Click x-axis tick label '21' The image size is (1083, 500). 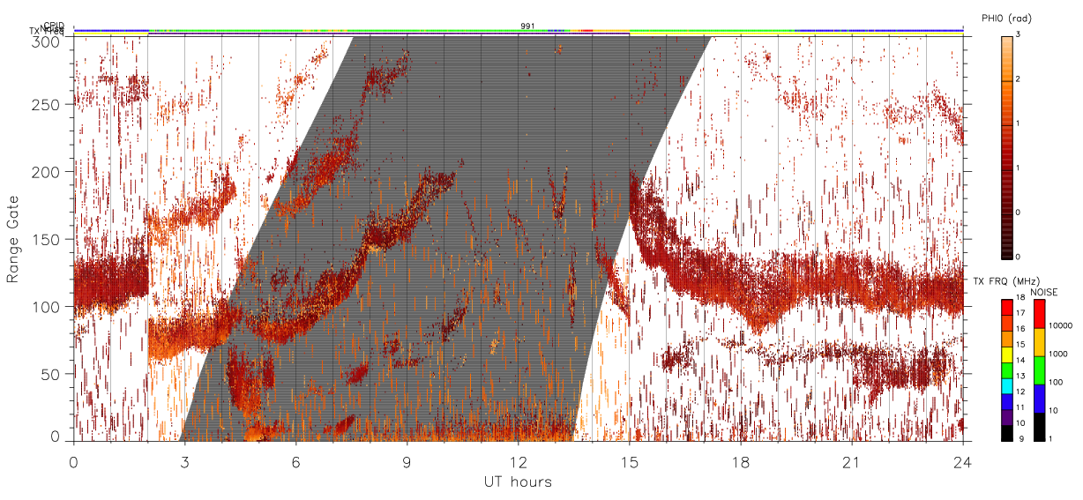click(x=851, y=461)
